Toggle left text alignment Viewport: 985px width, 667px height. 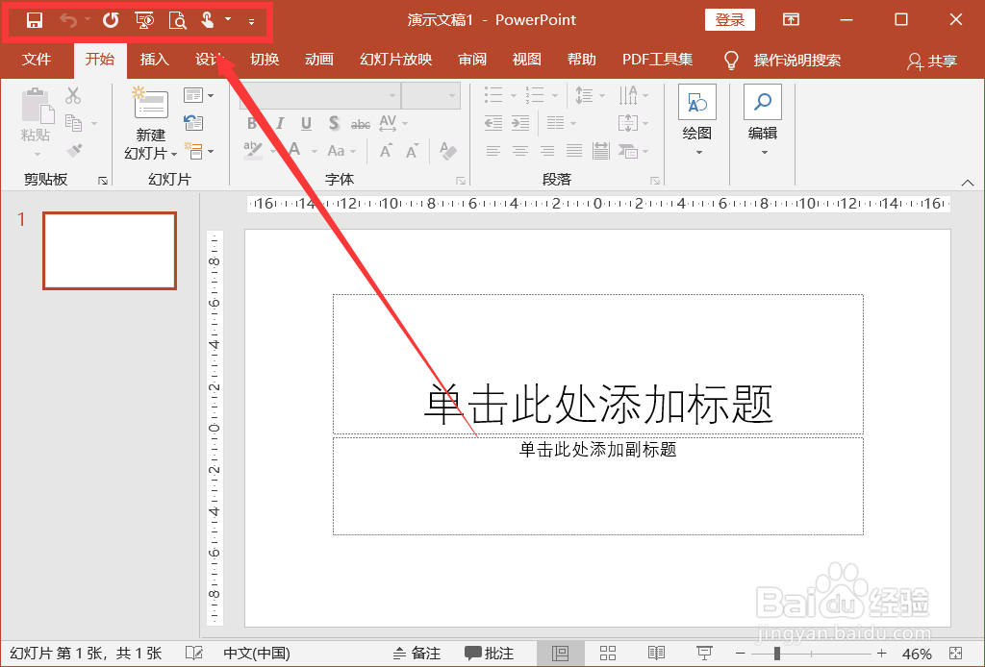coord(493,151)
